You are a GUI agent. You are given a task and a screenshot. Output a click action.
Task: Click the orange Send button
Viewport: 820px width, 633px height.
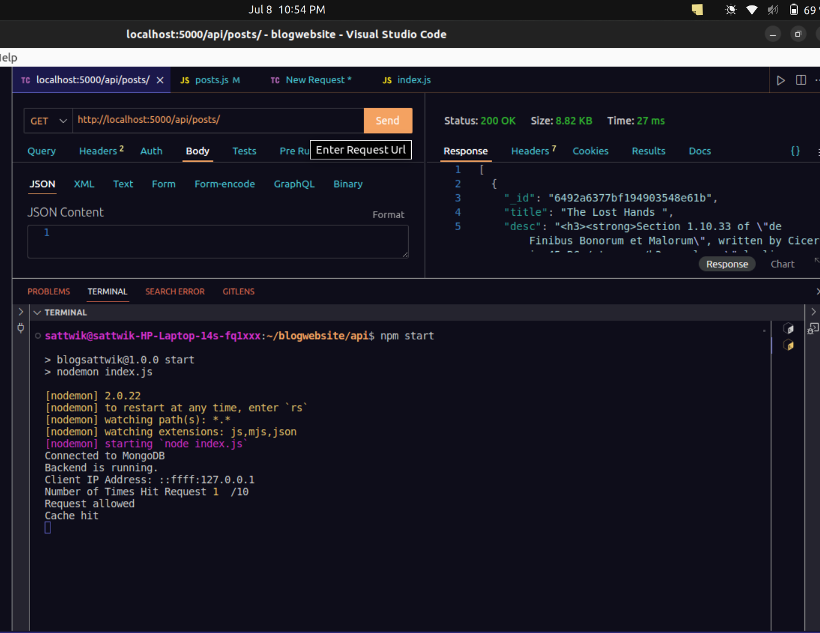[x=388, y=120]
